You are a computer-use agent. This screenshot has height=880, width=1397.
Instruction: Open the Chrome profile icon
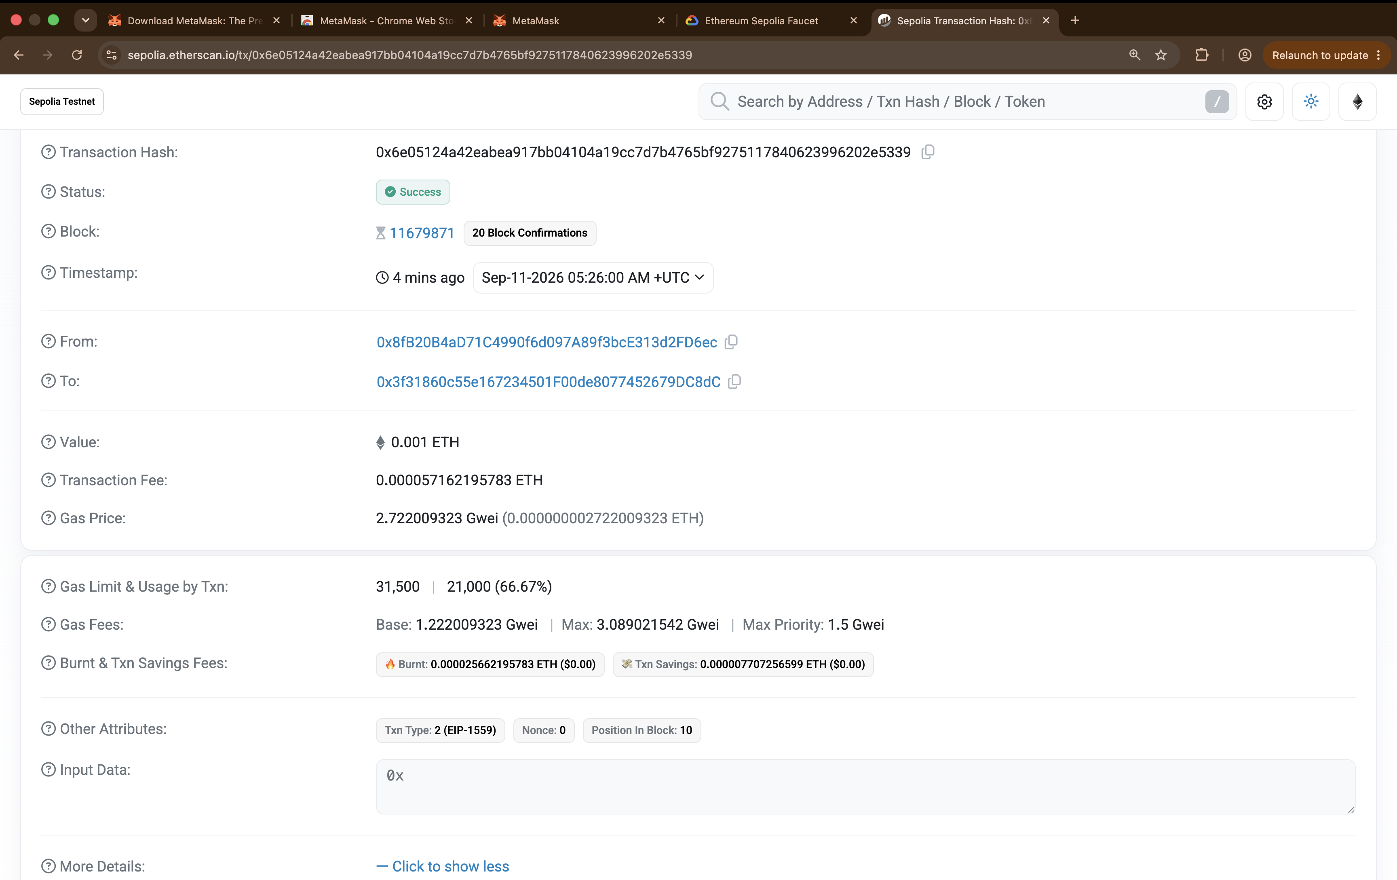tap(1245, 55)
